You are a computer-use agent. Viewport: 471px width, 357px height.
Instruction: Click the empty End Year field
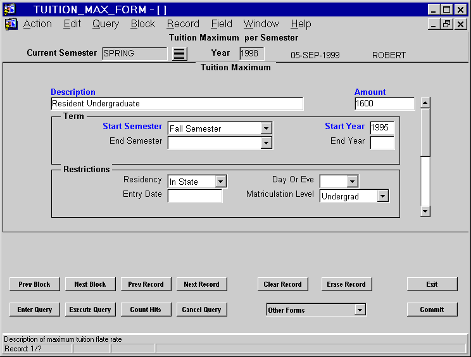(382, 142)
